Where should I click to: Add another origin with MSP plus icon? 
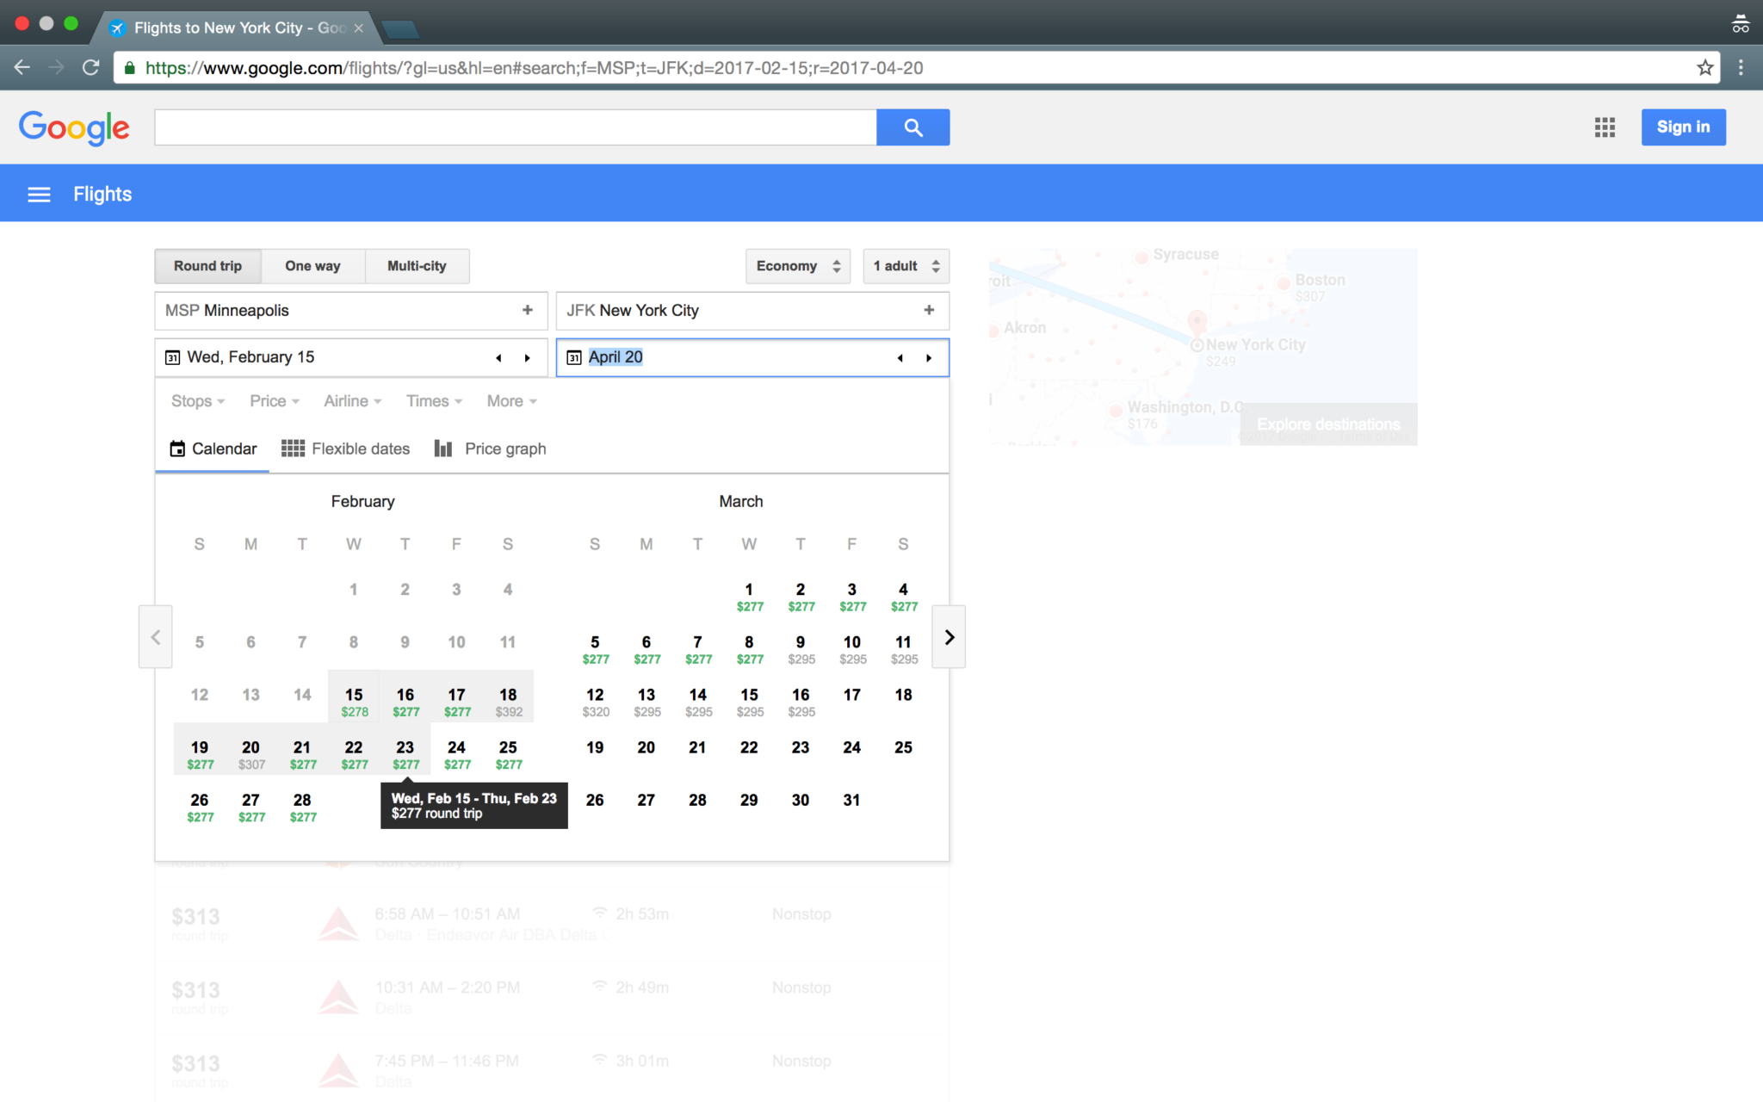[x=527, y=310]
